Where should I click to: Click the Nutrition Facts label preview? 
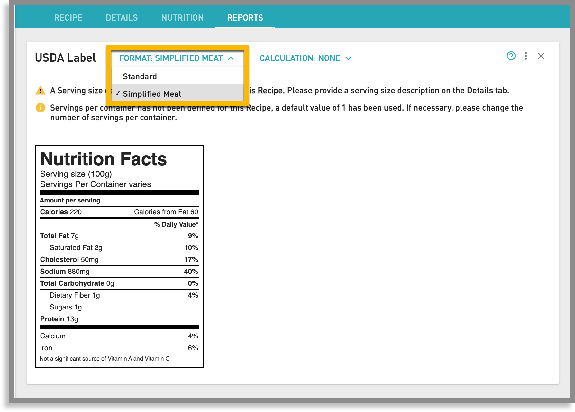(119, 255)
